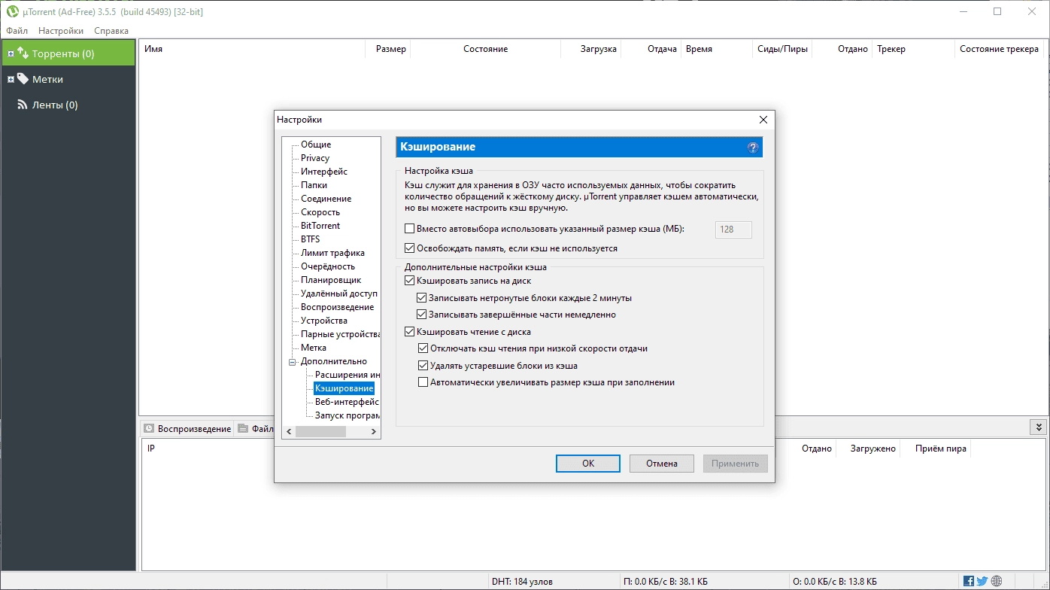Click the settings tree scroll left arrow
This screenshot has height=590, width=1050.
click(x=289, y=432)
